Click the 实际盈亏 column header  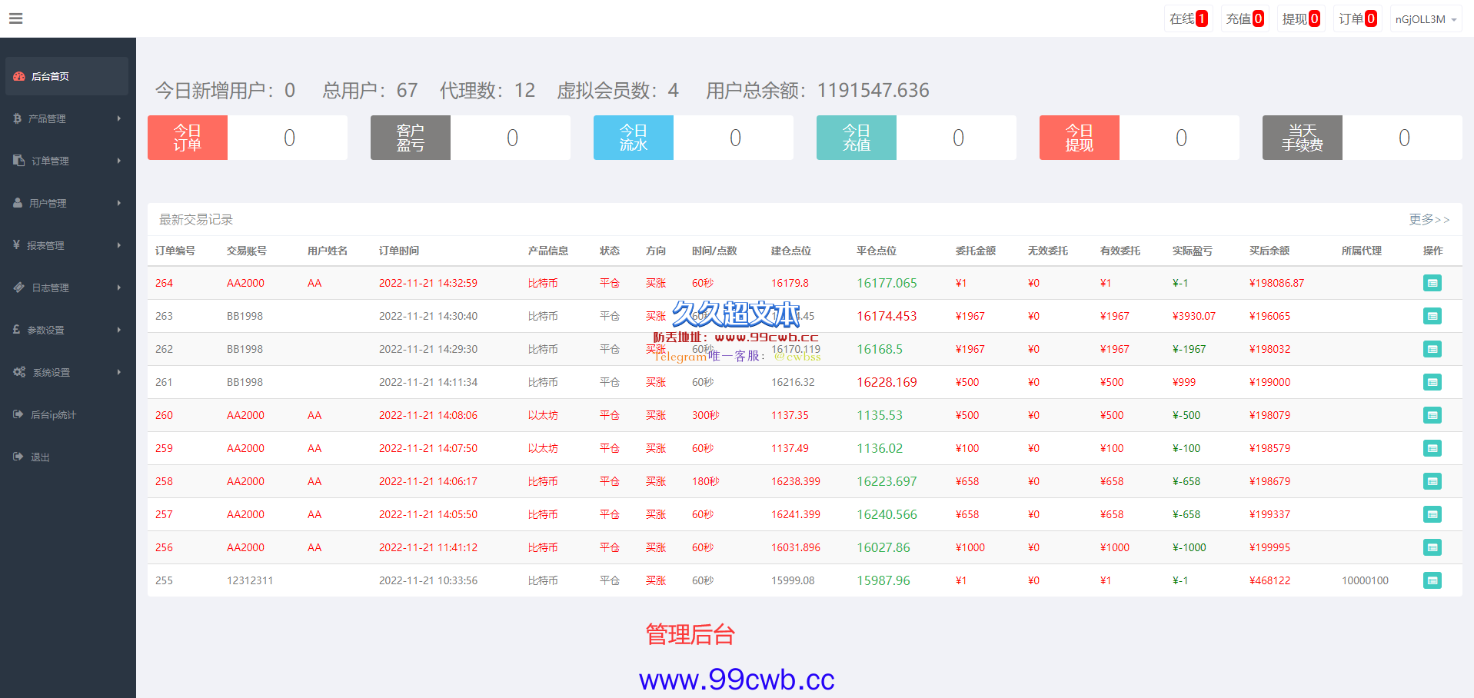tap(1193, 251)
